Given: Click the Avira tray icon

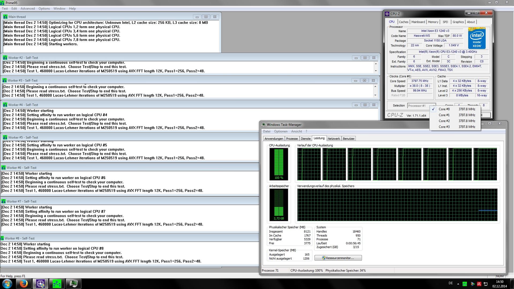Looking at the screenshot, I should 479,284.
